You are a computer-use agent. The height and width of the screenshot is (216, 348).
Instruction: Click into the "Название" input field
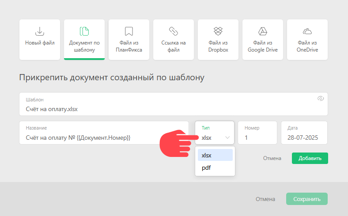click(x=104, y=133)
